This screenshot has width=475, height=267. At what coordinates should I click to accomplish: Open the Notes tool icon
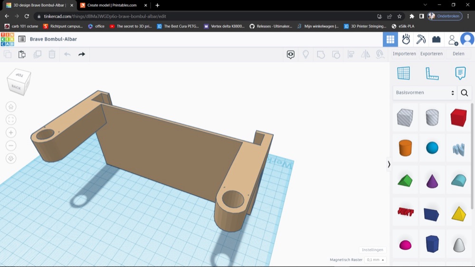(460, 73)
